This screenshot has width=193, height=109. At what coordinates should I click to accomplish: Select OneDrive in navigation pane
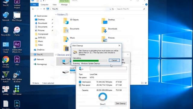pos(39,50)
